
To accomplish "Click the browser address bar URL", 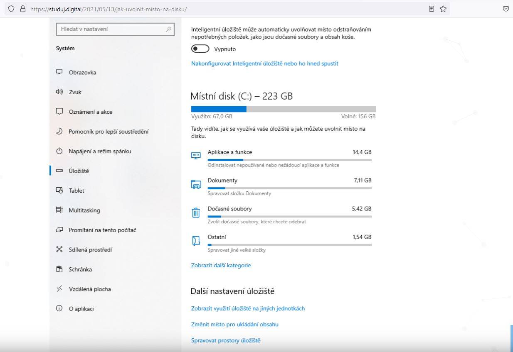I will (x=109, y=9).
